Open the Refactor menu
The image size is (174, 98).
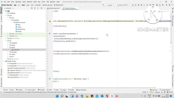pos(30,2)
